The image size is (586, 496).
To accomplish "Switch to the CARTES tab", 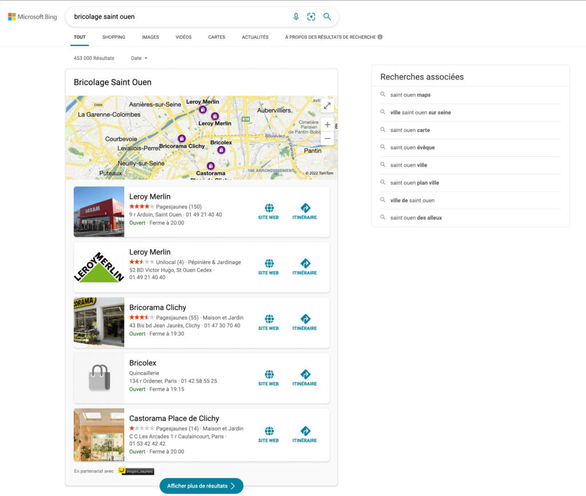I will pyautogui.click(x=216, y=37).
